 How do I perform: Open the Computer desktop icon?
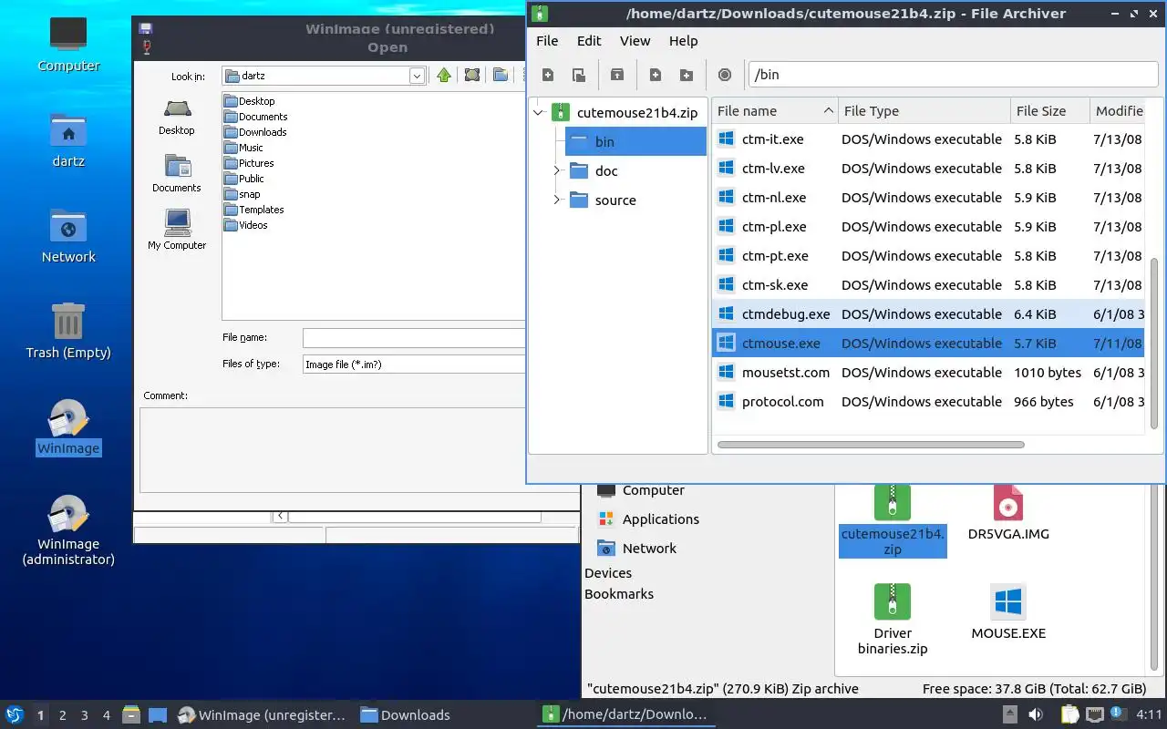pyautogui.click(x=68, y=44)
